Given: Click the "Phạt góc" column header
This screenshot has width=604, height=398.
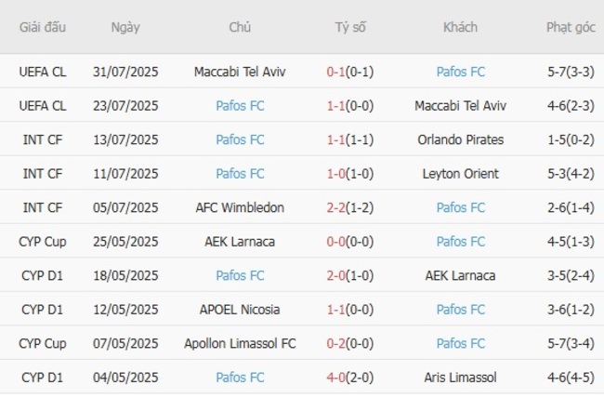Looking at the screenshot, I should click(x=571, y=27).
